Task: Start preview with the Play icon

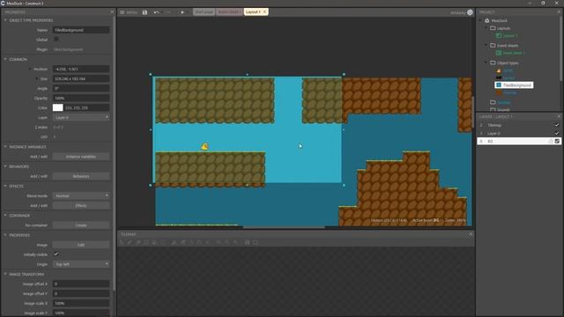Action: click(x=182, y=12)
